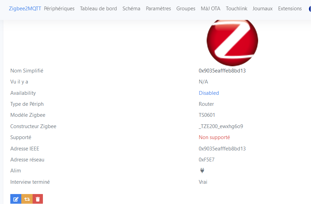Switch to the Groupes page
Screen dimensions: 311x204
pyautogui.click(x=186, y=9)
